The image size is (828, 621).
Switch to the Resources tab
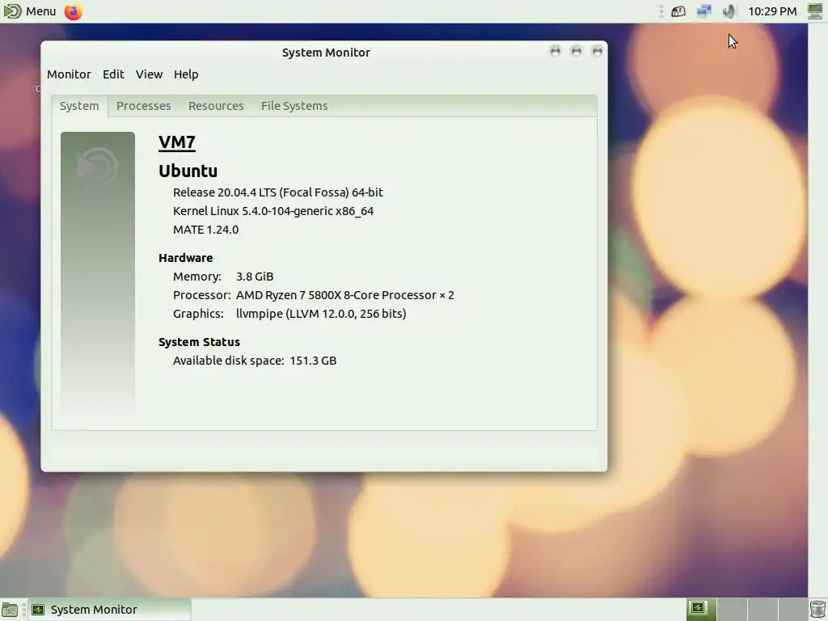216,106
